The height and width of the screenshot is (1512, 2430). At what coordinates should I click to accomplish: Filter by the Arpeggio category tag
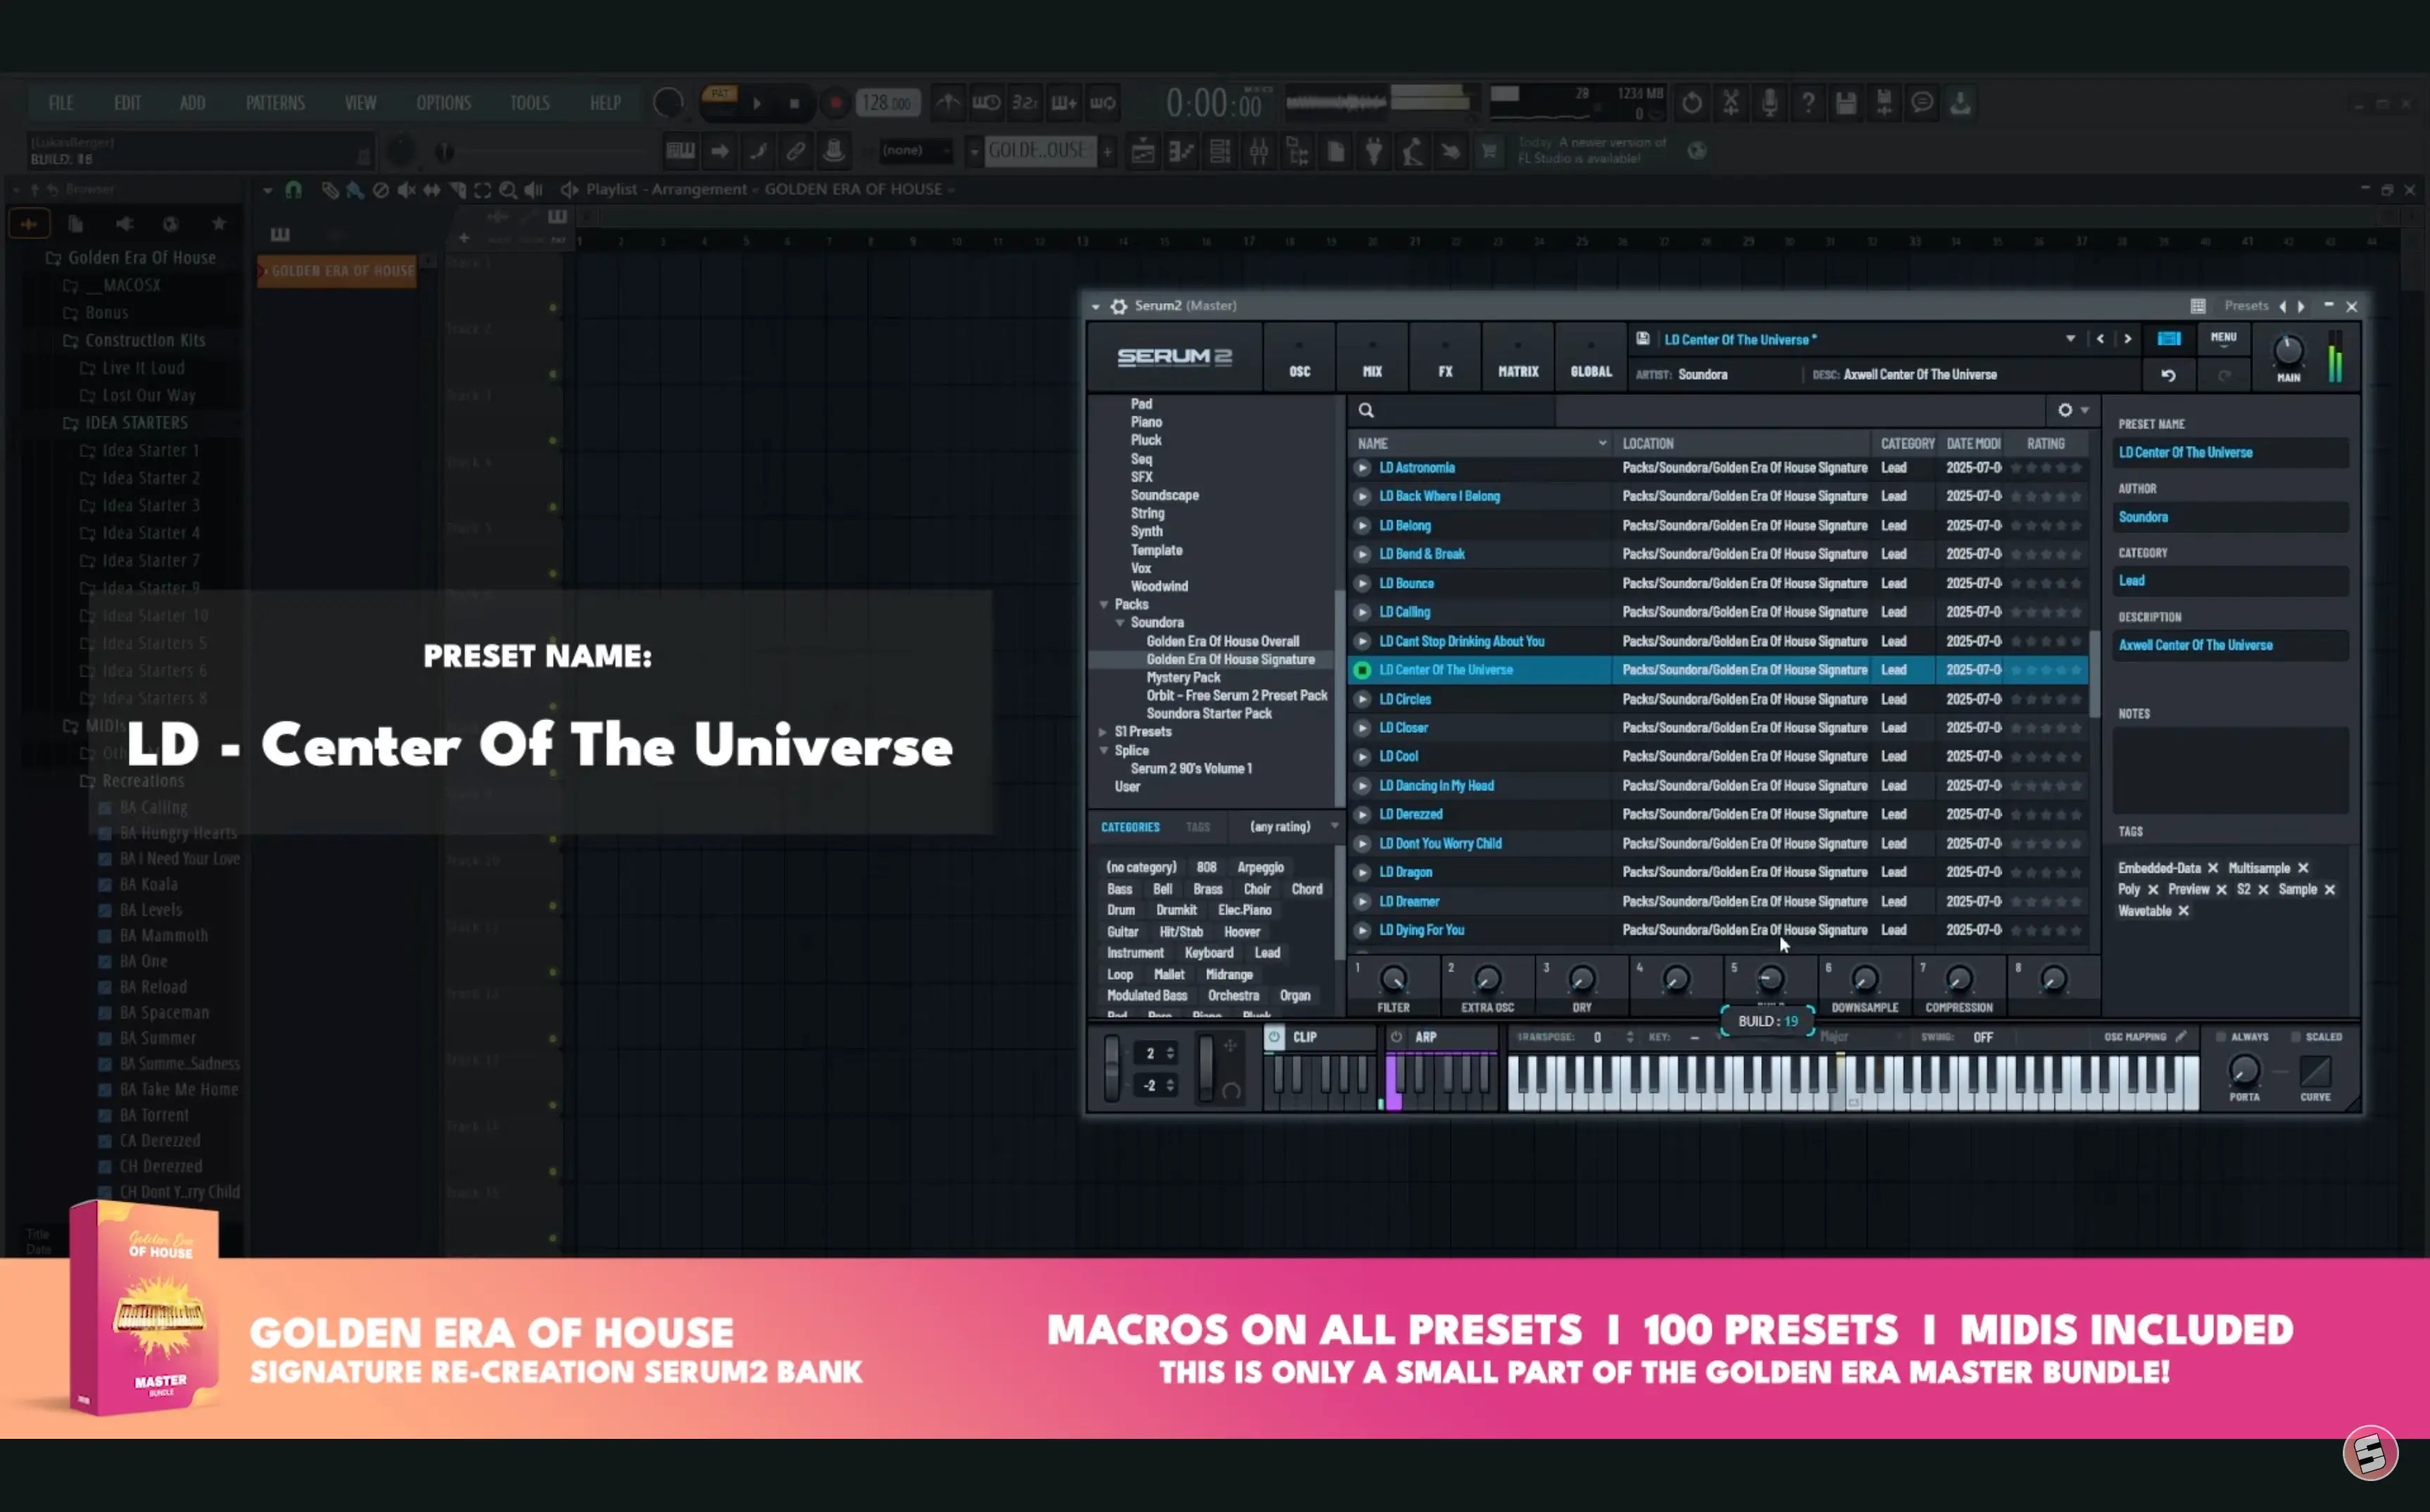tap(1261, 868)
